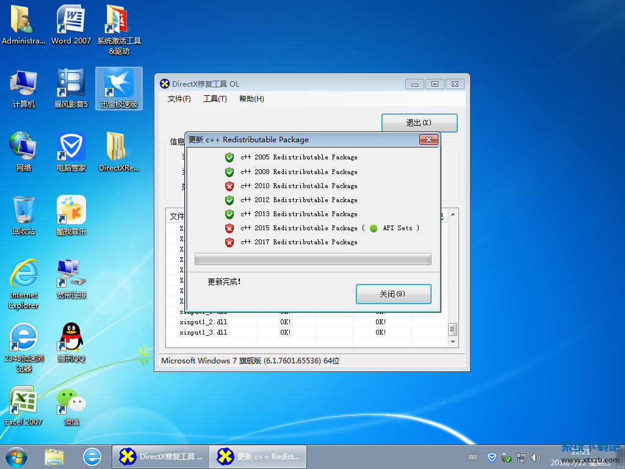Open the volume speaker tray icon
Viewport: 625px width, 469px height.
(535, 457)
